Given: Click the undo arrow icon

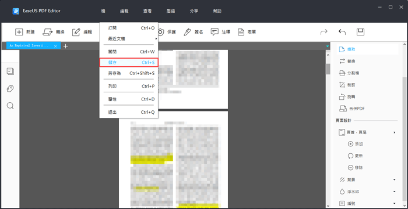Looking at the screenshot, I should click(x=342, y=32).
